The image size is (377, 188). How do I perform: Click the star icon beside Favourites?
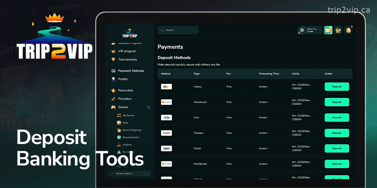pyautogui.click(x=113, y=90)
